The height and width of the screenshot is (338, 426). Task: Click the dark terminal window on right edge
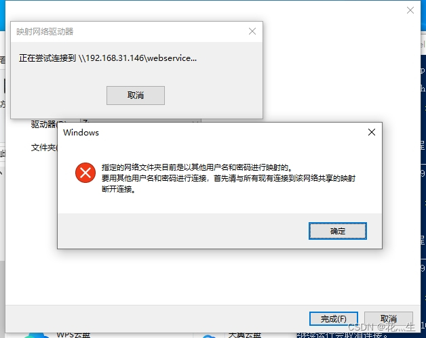click(423, 190)
